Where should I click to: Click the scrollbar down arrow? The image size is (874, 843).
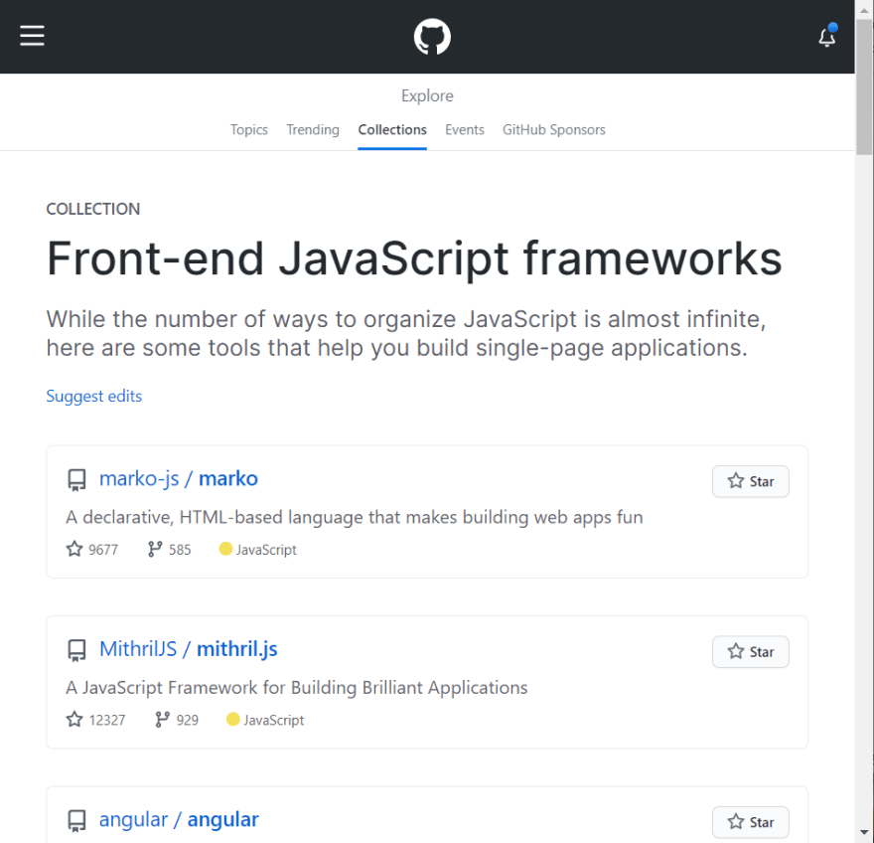click(x=864, y=833)
